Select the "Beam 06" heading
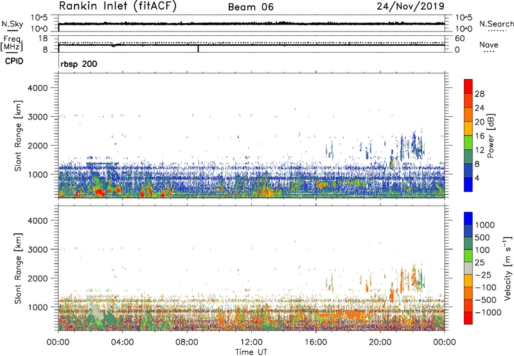The height and width of the screenshot is (356, 514). tap(251, 7)
